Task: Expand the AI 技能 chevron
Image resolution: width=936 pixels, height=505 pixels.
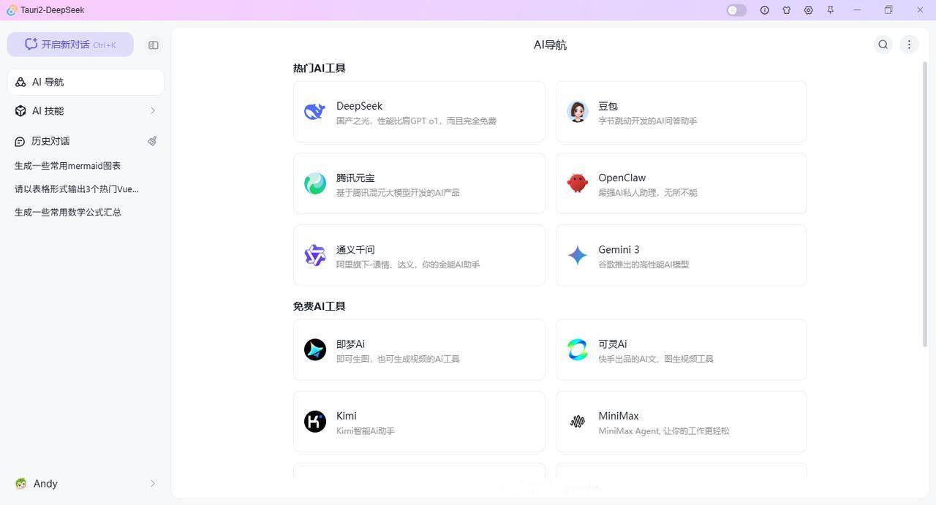Action: click(152, 110)
